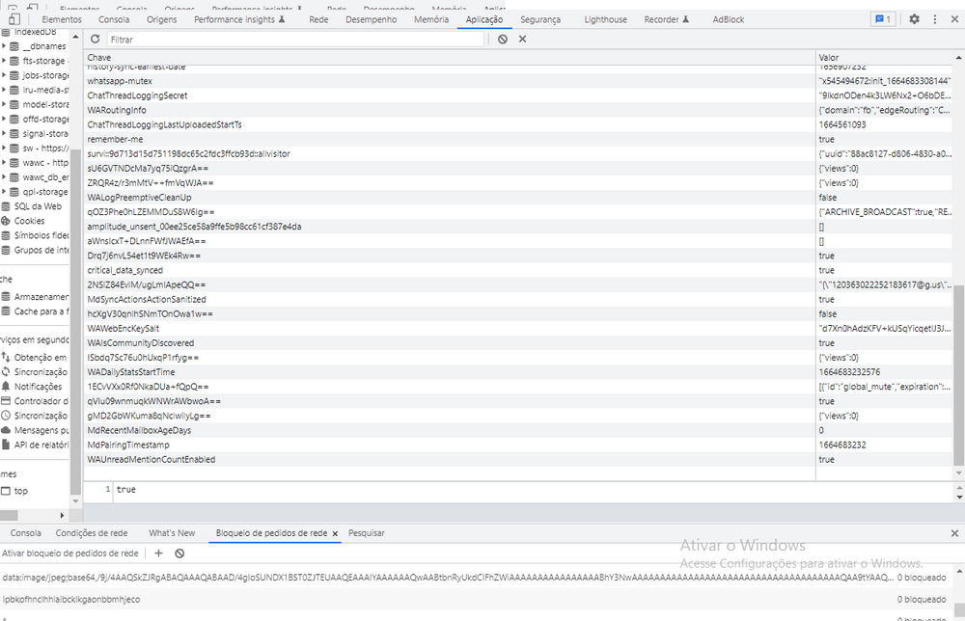Click the clear all storage icon

pyautogui.click(x=503, y=39)
